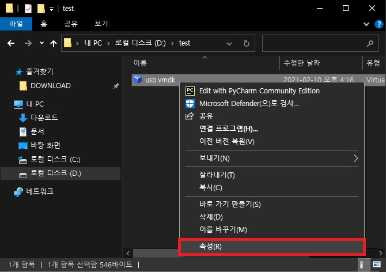Open the 파일 tab
Screen dimensions: 386x272
coord(16,24)
